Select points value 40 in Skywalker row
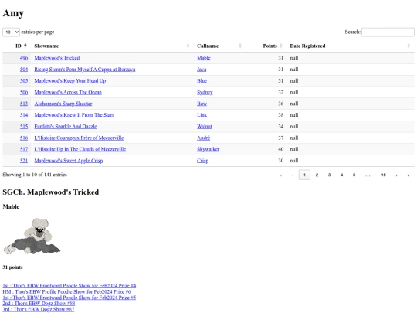 point(280,149)
